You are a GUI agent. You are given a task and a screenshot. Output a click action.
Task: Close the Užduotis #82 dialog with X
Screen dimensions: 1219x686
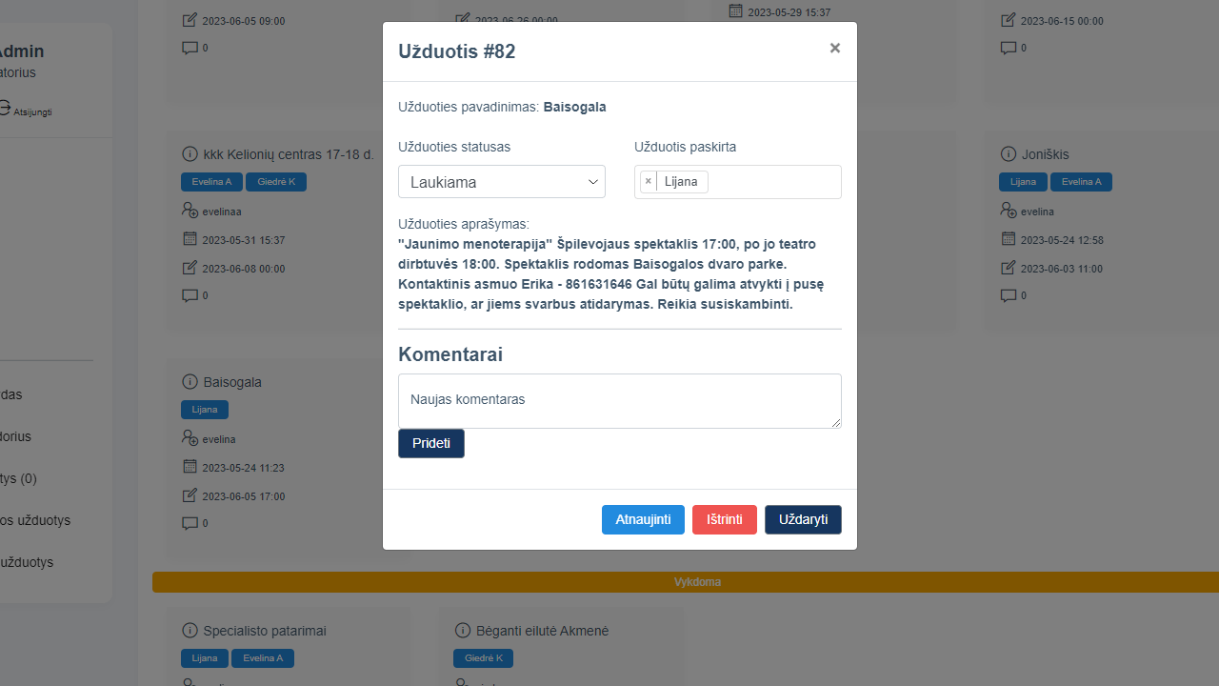click(834, 48)
